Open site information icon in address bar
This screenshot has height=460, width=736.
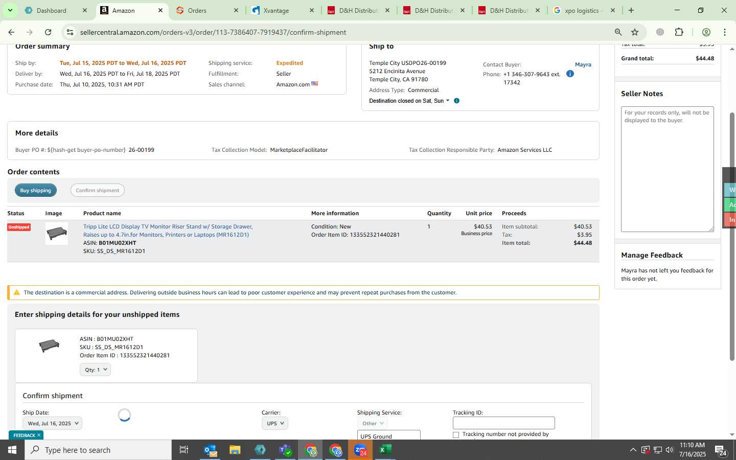(x=70, y=32)
